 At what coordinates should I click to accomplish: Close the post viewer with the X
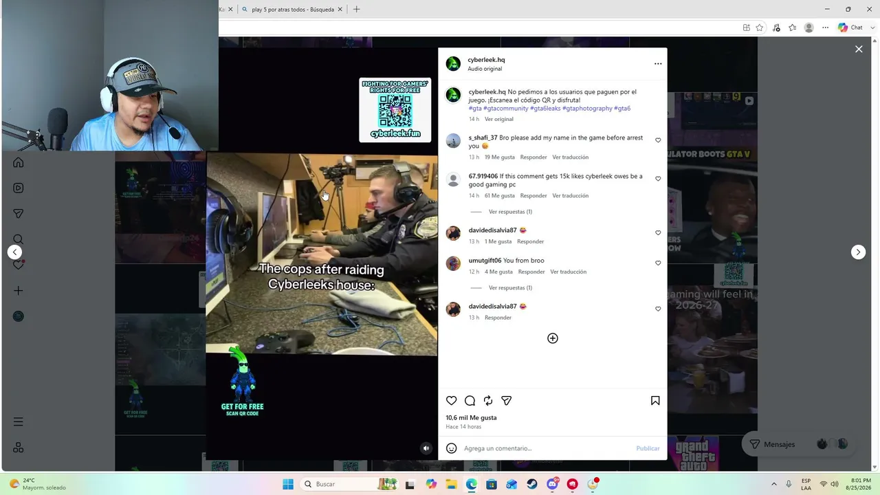(x=859, y=49)
